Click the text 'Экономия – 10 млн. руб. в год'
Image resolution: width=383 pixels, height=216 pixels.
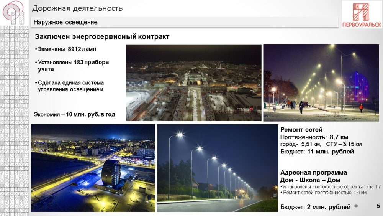tap(75, 114)
